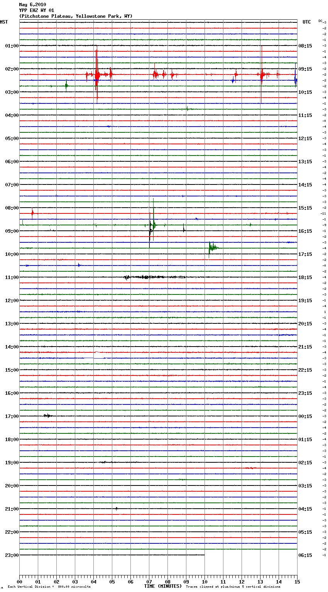Select the 00:15 UTC time label
The width and height of the screenshot is (328, 592).
coord(305,416)
